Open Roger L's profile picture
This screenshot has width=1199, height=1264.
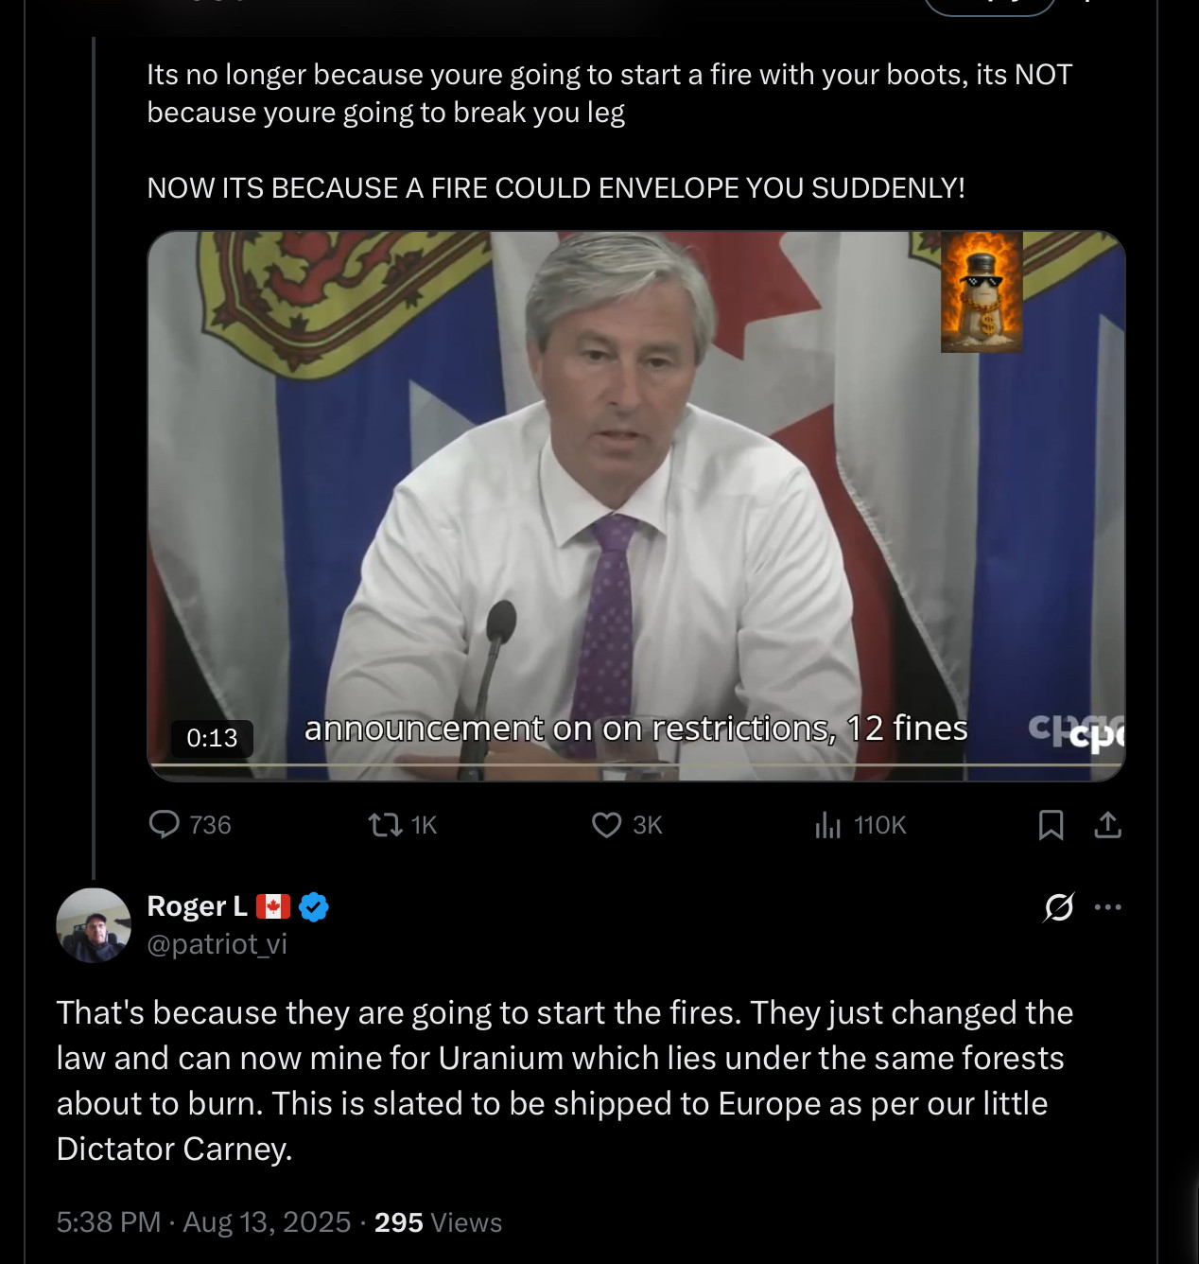click(x=94, y=925)
